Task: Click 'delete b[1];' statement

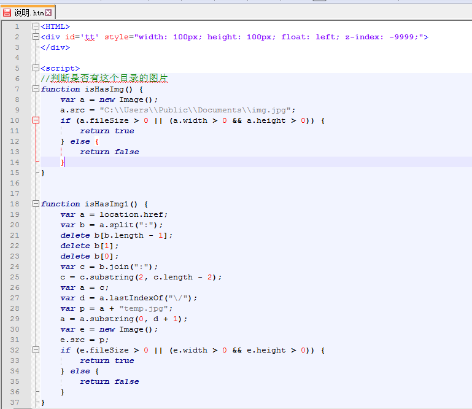Action: tap(90, 246)
